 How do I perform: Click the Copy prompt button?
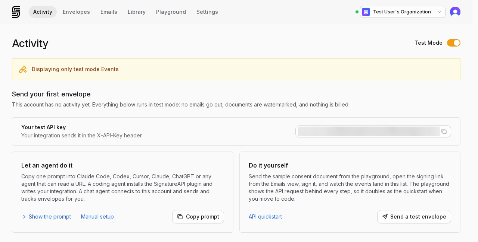198,217
